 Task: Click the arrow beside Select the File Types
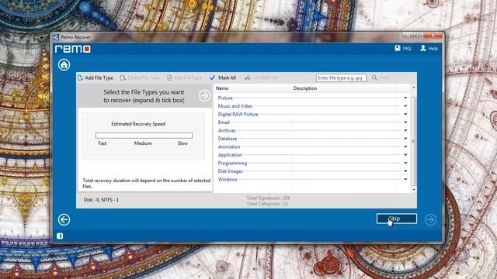click(x=204, y=95)
